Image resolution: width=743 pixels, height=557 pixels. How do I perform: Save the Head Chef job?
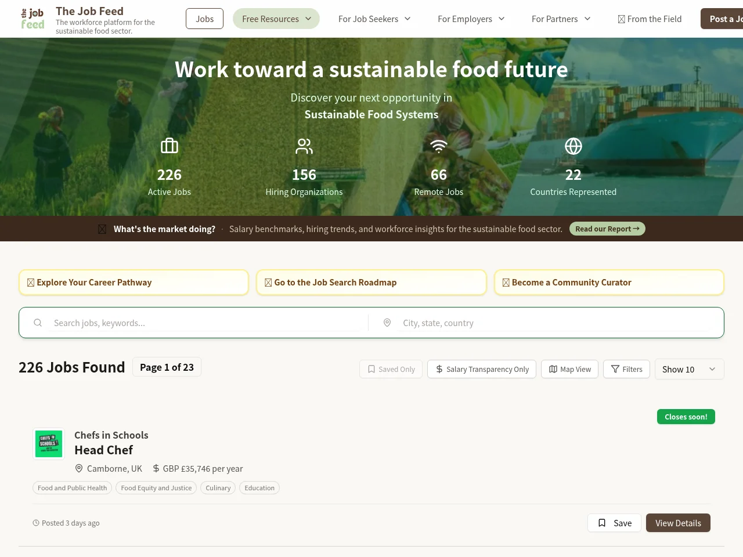[x=614, y=523]
